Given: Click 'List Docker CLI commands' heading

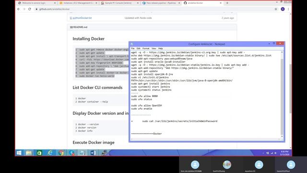Looking at the screenshot, I should coord(97,87).
